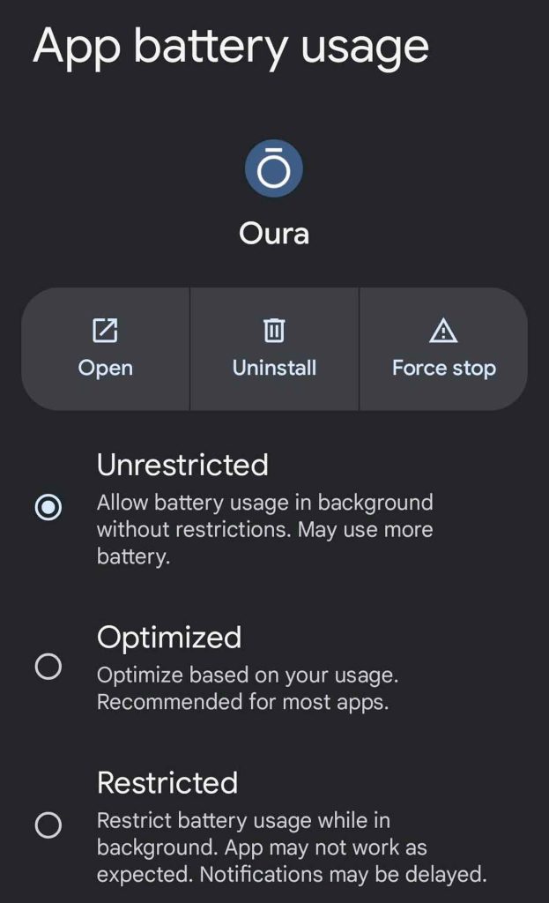Choose the "Optimized" option title
The image size is (549, 903).
[x=169, y=638]
